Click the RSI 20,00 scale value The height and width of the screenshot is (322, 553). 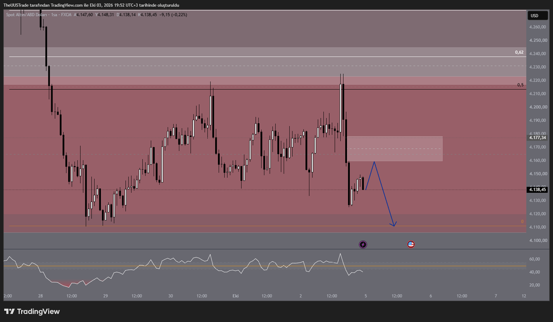click(x=534, y=285)
